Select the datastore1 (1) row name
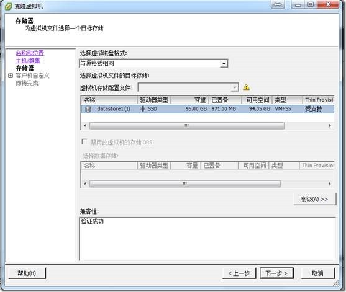 pyautogui.click(x=114, y=109)
